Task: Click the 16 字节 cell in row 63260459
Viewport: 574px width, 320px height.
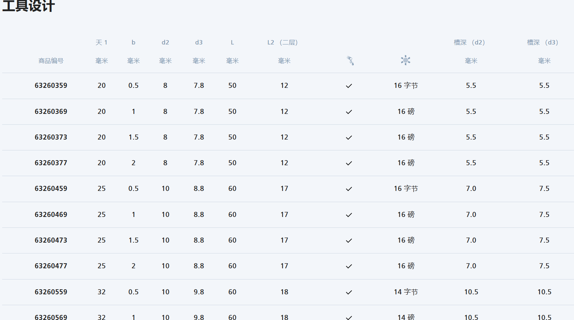Action: click(x=406, y=189)
